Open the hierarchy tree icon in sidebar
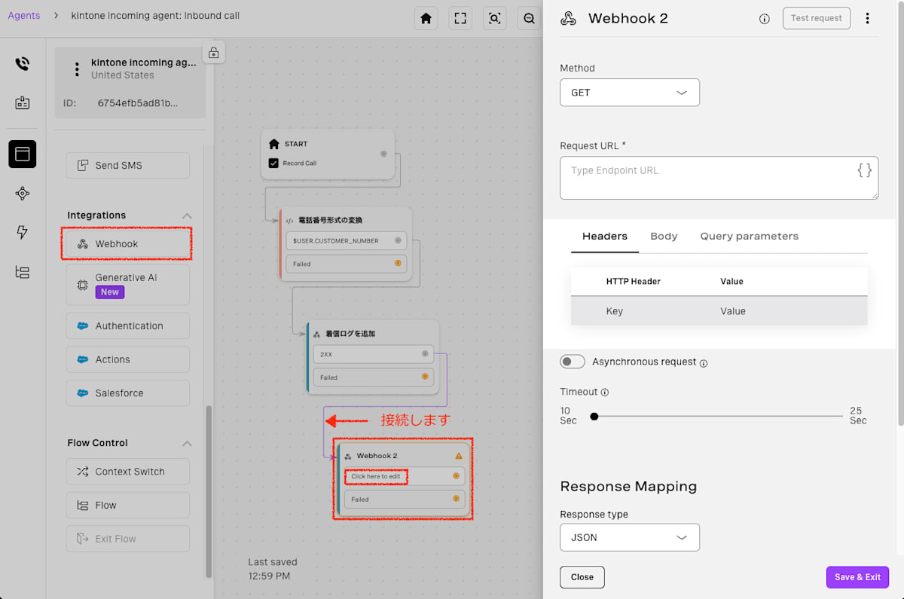904x599 pixels. (x=23, y=273)
